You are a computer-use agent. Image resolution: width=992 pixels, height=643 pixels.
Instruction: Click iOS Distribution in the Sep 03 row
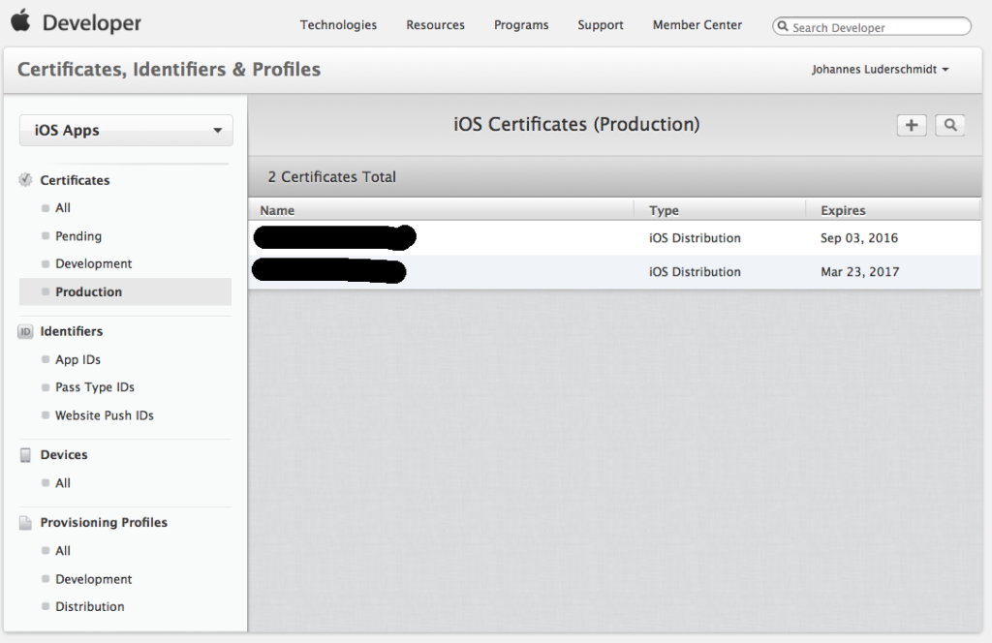695,238
